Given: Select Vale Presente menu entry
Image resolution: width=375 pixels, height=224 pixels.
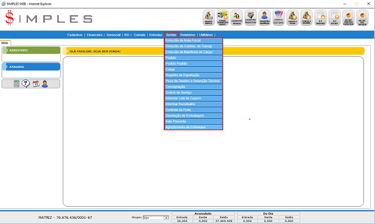Looking at the screenshot, I should coord(193,121).
